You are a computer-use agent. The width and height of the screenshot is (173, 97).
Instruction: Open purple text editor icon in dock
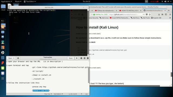tap(3, 73)
